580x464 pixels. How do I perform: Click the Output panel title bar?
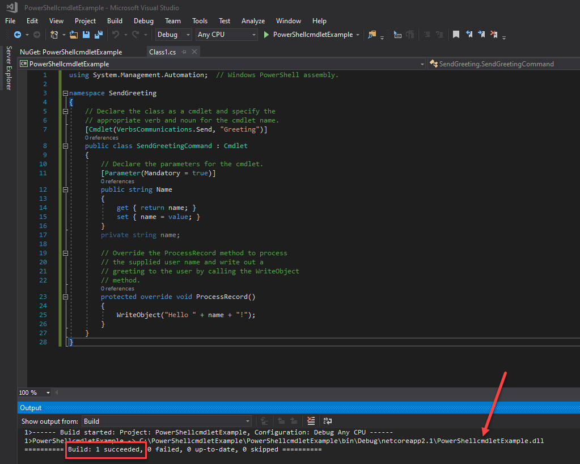point(299,408)
